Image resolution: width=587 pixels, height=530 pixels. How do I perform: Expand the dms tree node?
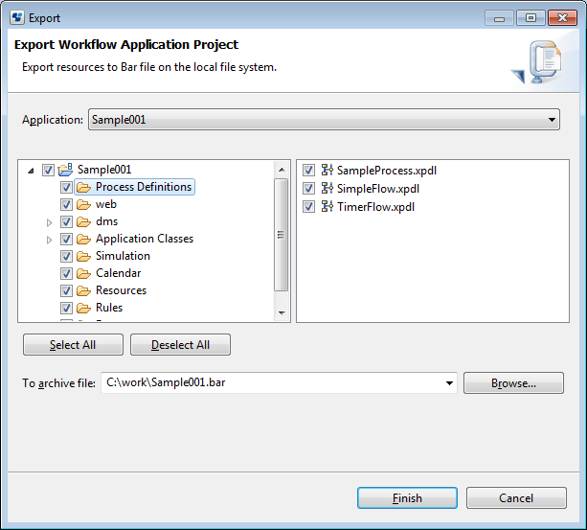coord(49,222)
